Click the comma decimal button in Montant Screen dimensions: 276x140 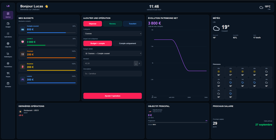(136, 64)
